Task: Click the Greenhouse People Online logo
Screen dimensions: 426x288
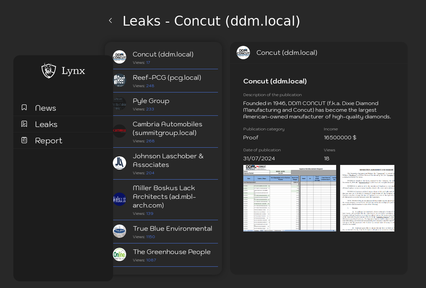Action: [119, 254]
